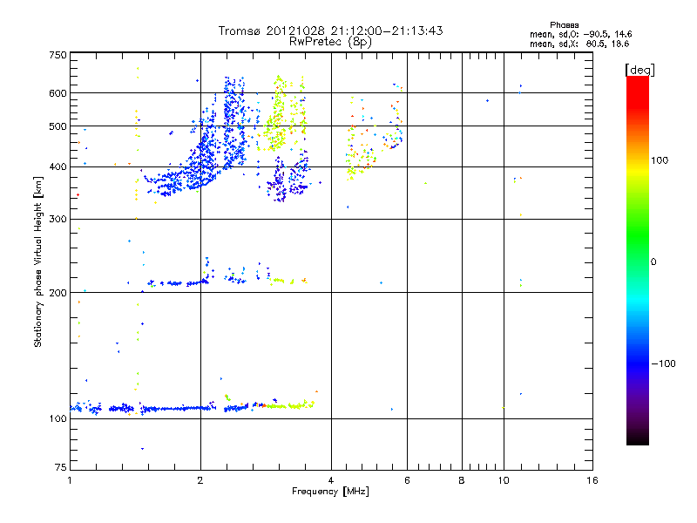Click the blue trace cluster near 210 km
The height and width of the screenshot is (523, 697).
pyautogui.click(x=178, y=282)
